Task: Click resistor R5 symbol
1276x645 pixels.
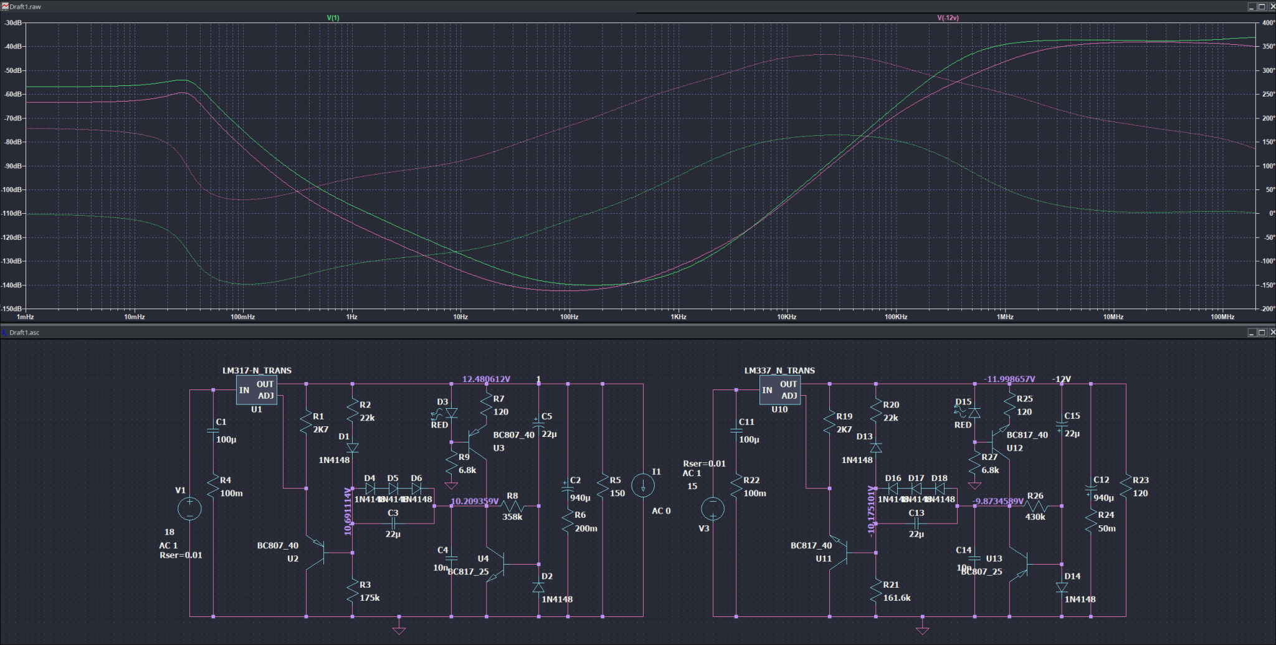Action: [x=602, y=486]
